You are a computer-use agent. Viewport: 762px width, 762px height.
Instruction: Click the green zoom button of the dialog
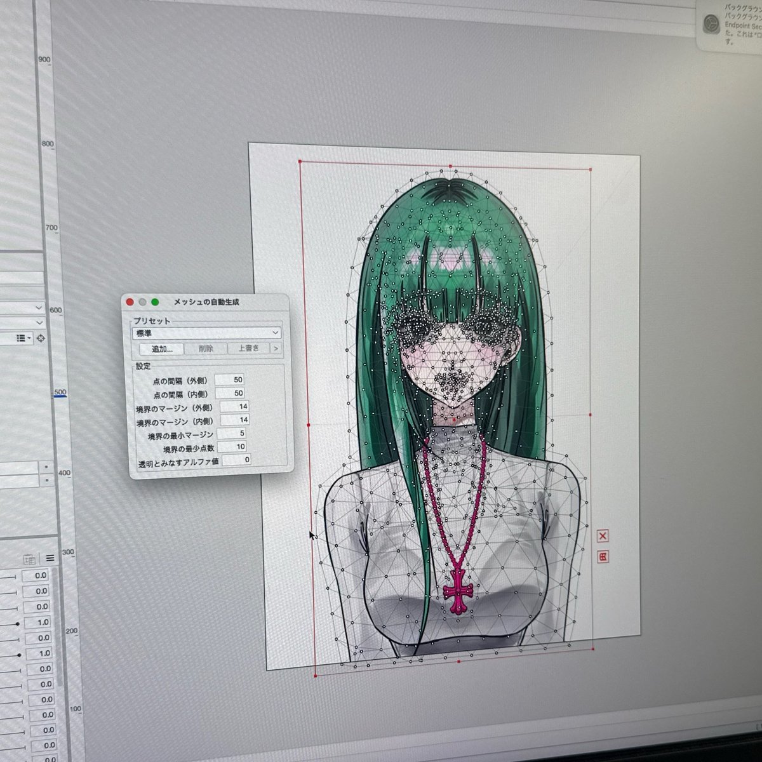[x=154, y=302]
